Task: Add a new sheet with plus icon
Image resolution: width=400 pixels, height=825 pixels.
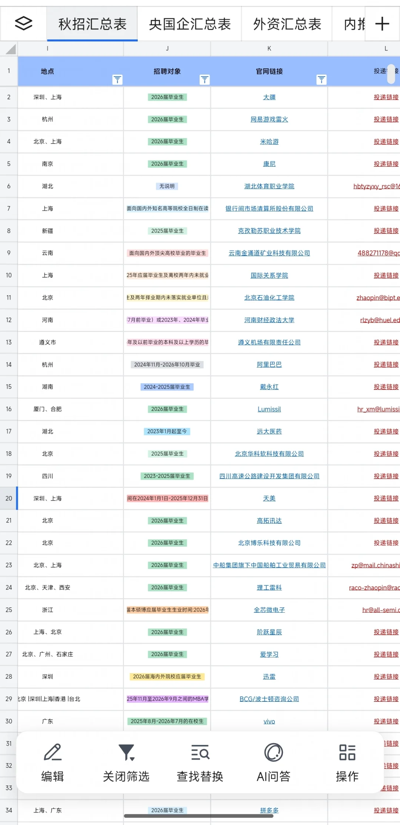Action: pos(382,24)
